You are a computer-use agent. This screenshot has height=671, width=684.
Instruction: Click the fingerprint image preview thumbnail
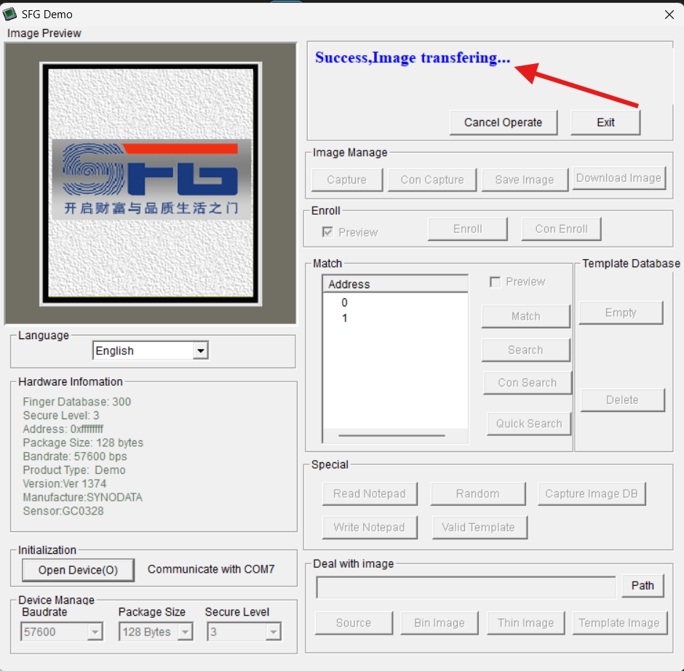(151, 184)
